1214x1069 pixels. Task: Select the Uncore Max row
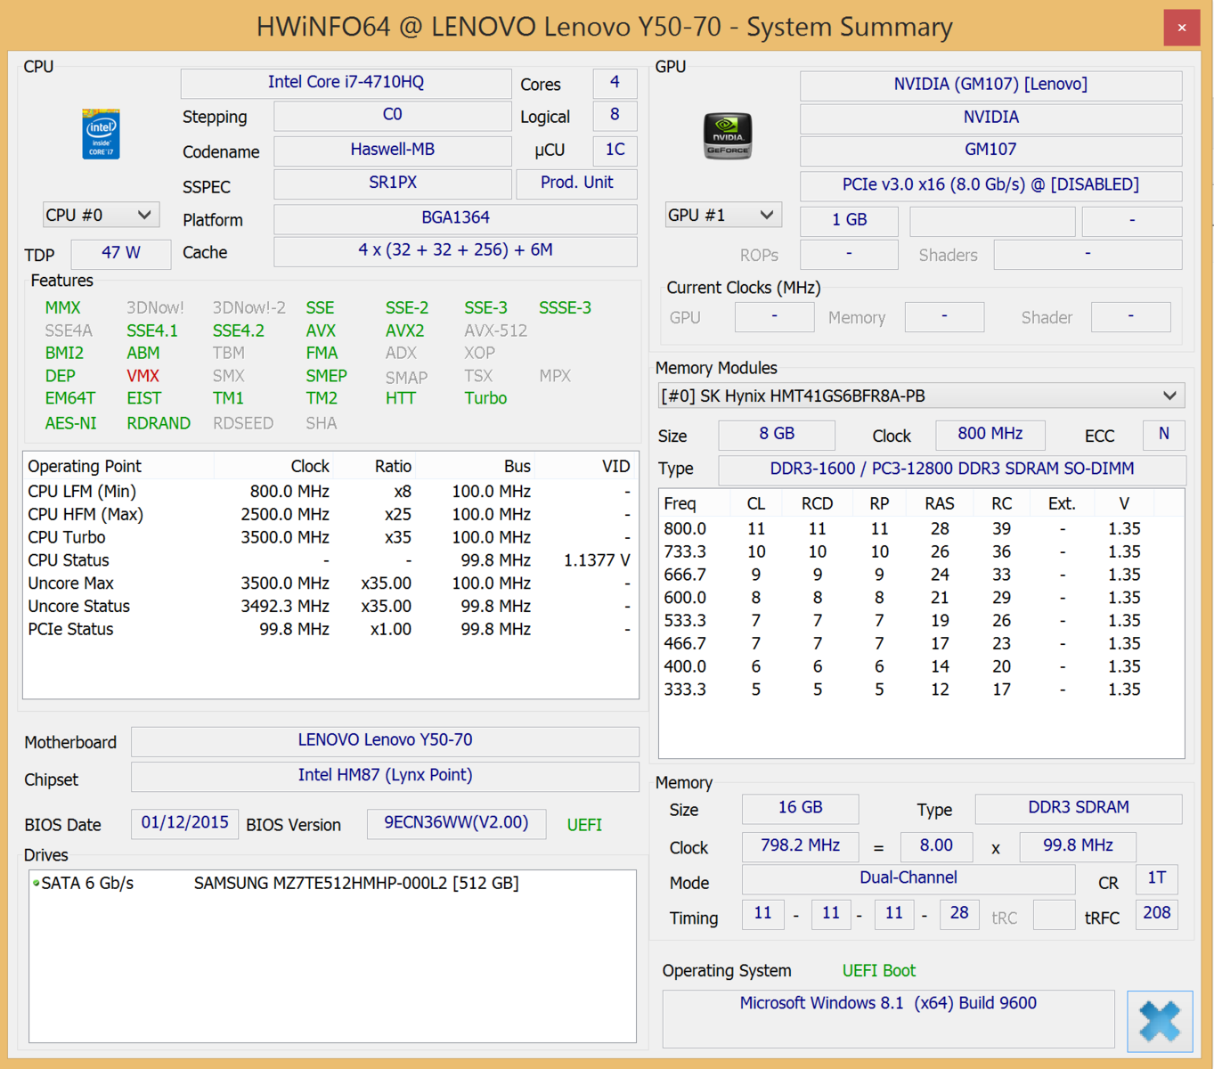click(330, 584)
